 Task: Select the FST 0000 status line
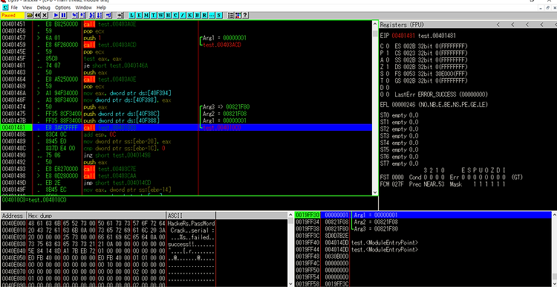click(x=451, y=177)
